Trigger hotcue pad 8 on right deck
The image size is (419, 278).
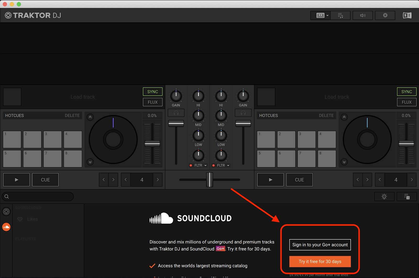click(x=327, y=159)
